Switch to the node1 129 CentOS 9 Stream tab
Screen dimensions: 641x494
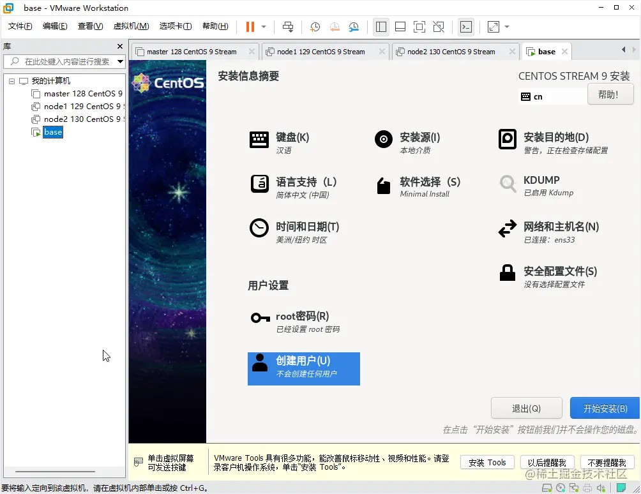tap(320, 52)
